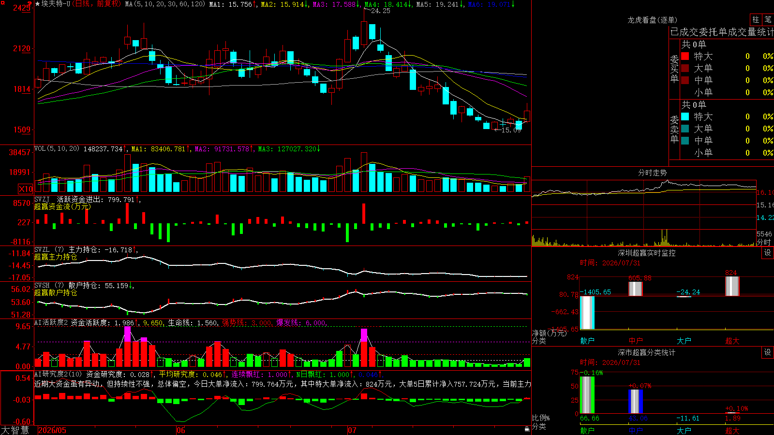Click the 深市超赢分类统计 panel title
774x435 pixels.
click(646, 352)
